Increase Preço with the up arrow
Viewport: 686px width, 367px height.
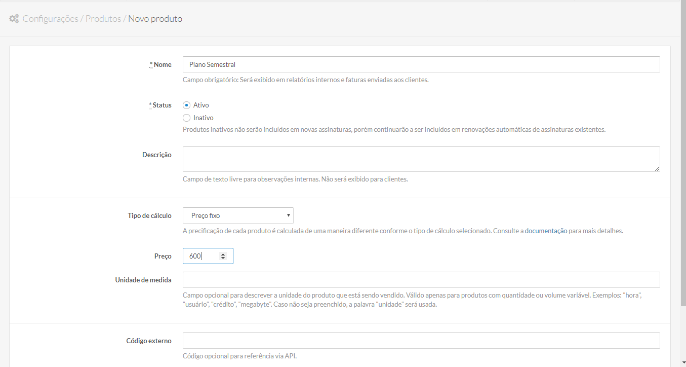click(223, 254)
